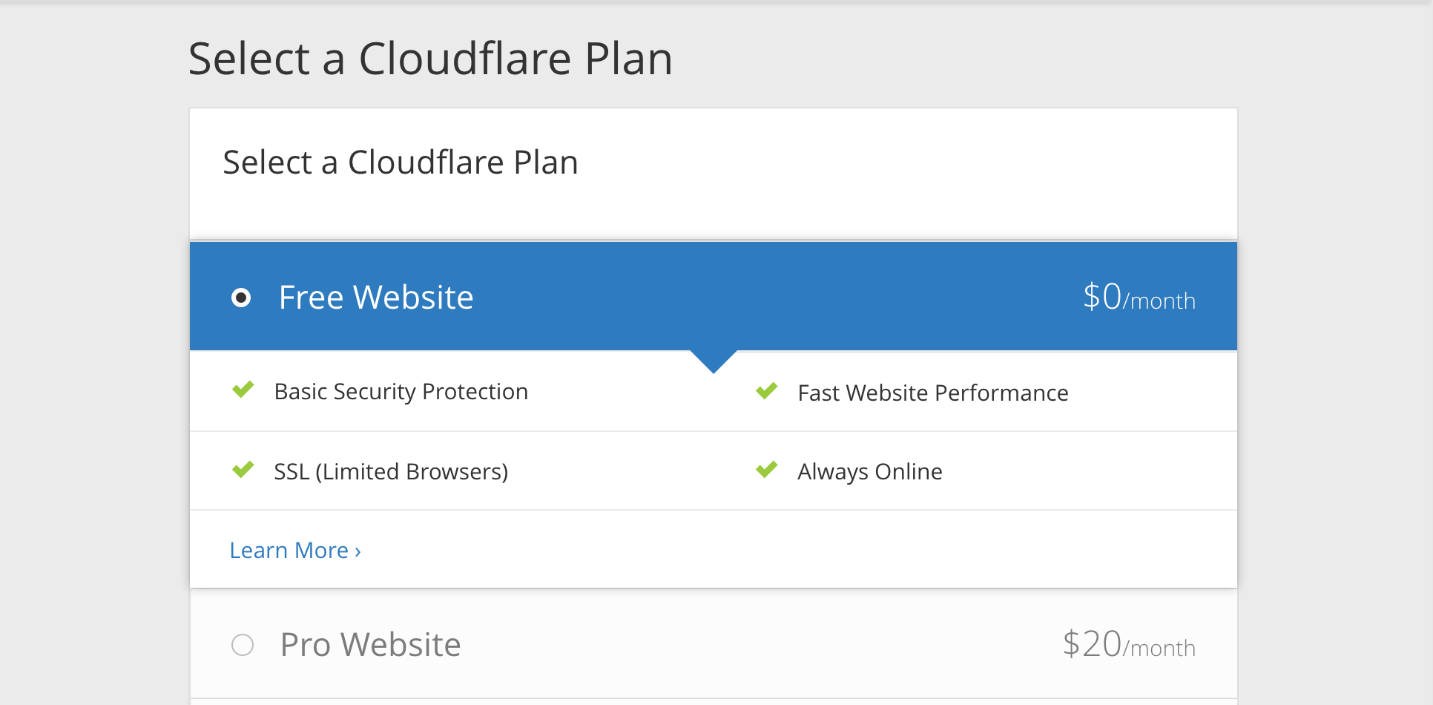Select the Pro Website radio button
The image size is (1433, 705).
(x=243, y=645)
